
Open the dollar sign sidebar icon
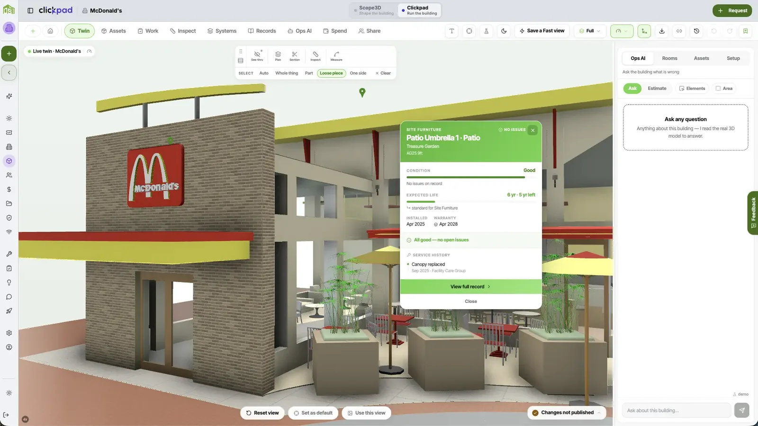pos(9,189)
